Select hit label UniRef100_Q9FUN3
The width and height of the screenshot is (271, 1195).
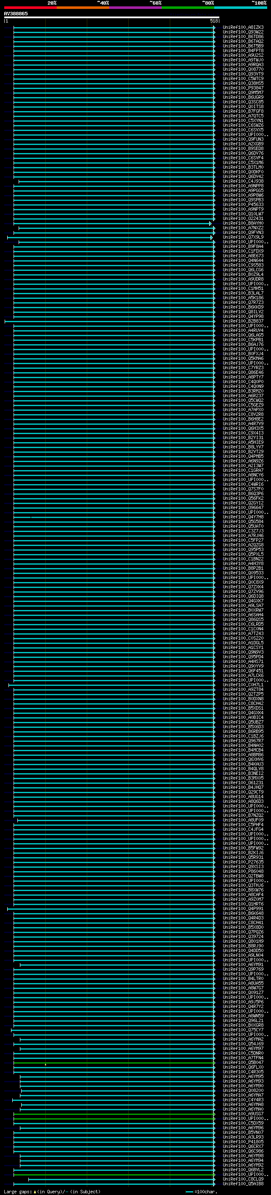[243, 139]
